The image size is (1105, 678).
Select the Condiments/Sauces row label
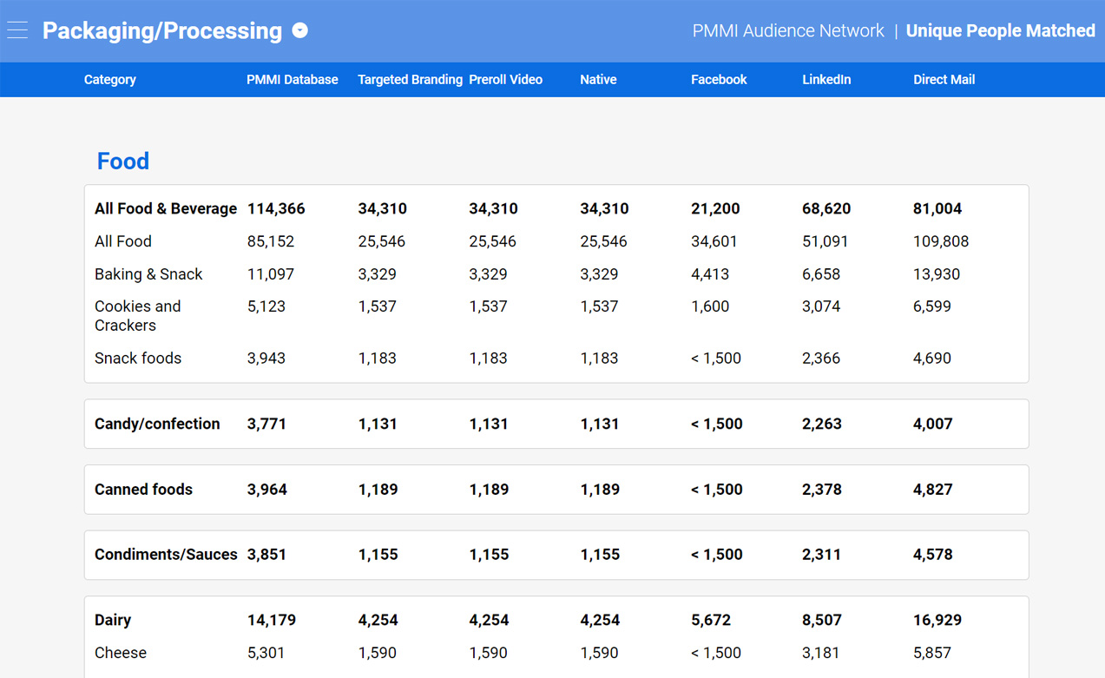point(166,555)
